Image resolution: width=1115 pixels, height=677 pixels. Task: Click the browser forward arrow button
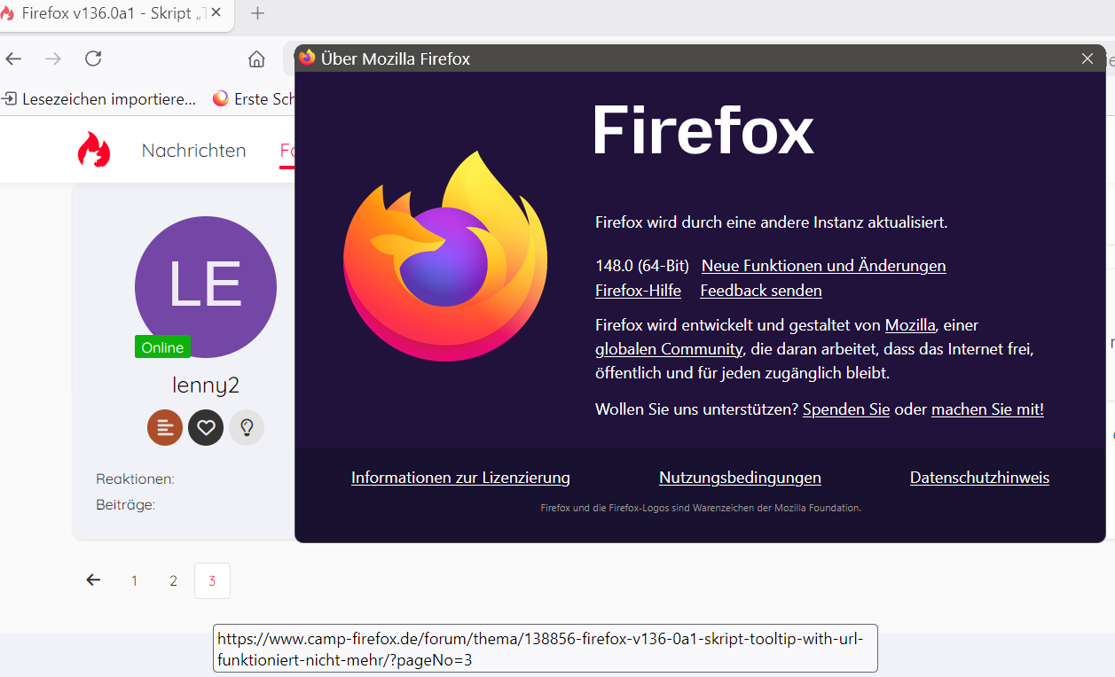tap(53, 59)
